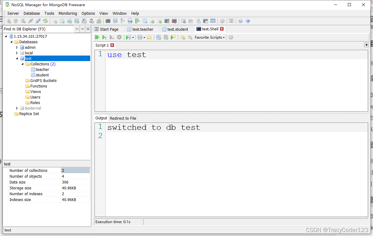Click the save script disk icon
Viewport: 373px width, 236px height.
click(x=140, y=37)
